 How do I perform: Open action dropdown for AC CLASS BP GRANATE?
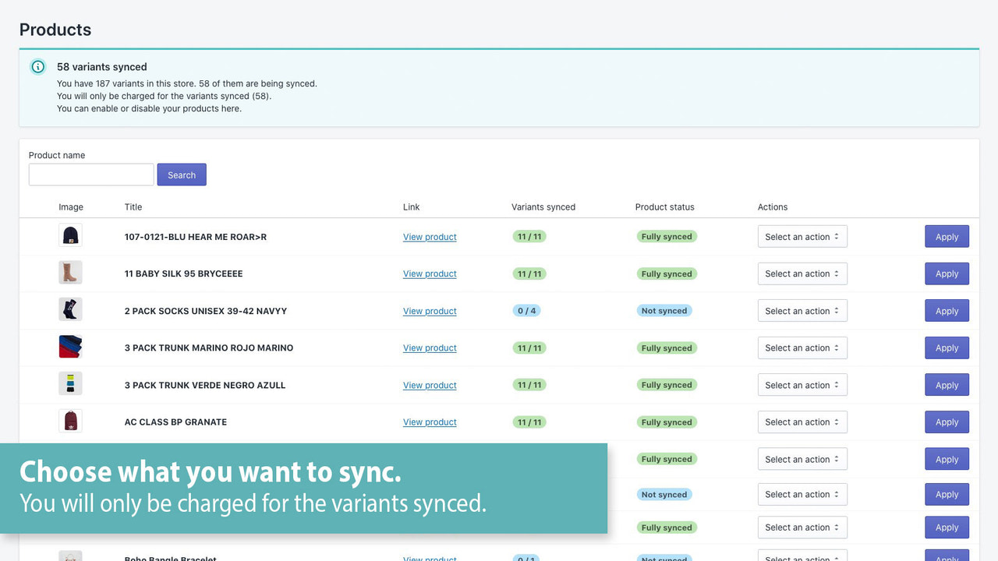pos(802,422)
